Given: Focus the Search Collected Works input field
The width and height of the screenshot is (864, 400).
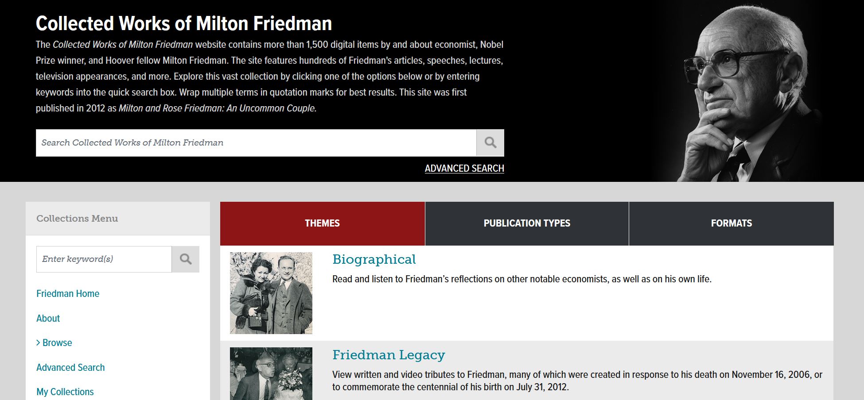Looking at the screenshot, I should point(256,143).
